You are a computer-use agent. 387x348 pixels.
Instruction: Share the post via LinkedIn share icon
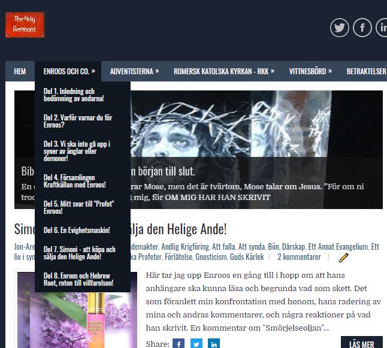click(214, 344)
